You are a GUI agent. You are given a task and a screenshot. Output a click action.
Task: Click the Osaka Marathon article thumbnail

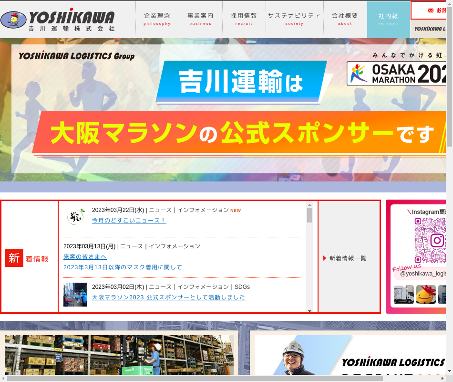click(75, 295)
